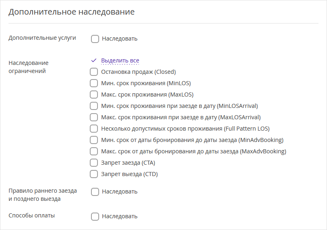Click Наследовать label next to Способы оплаты
Screen dimensions: 327x230
[120, 217]
